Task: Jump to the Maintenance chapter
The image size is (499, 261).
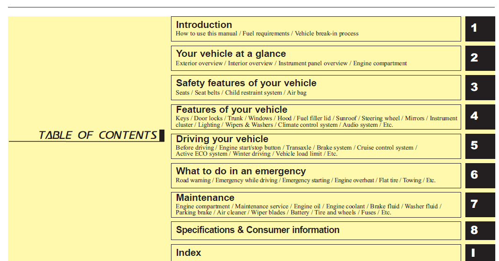Action: pyautogui.click(x=316, y=205)
